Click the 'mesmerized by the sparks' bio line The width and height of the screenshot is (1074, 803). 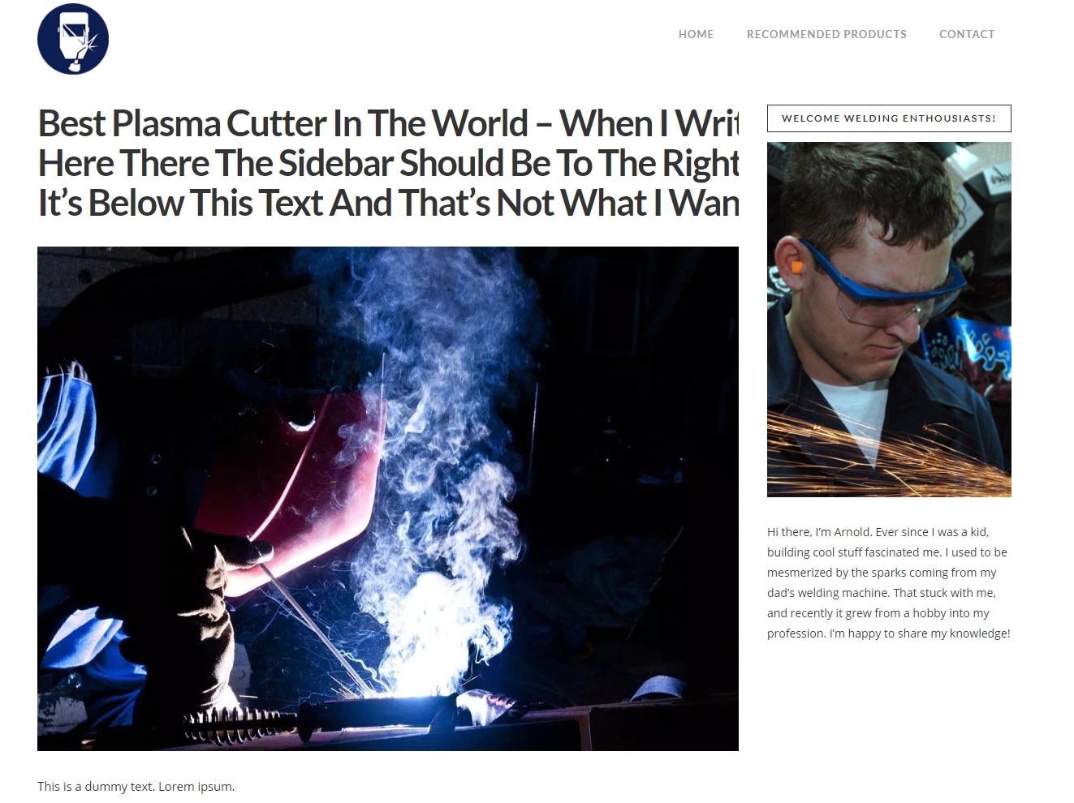click(882, 573)
